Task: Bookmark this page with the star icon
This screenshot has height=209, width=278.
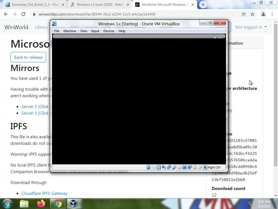Action: (x=252, y=14)
